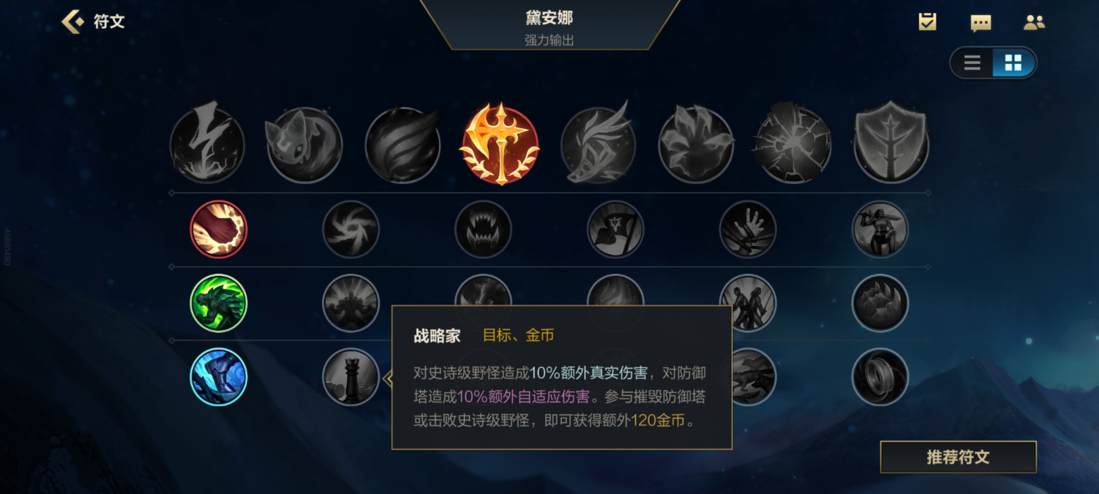The image size is (1099, 494).
Task: Select the red glowing fist rune
Action: [218, 229]
